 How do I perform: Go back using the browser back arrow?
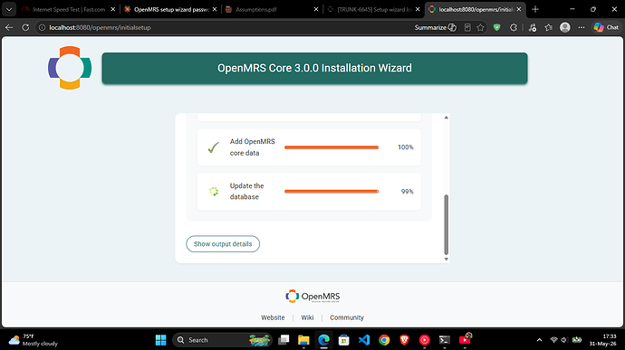pos(9,27)
